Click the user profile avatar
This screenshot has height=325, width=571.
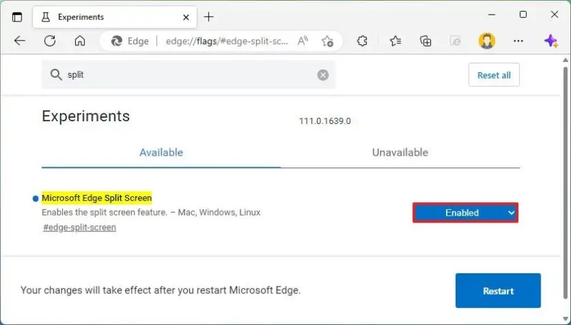(487, 41)
